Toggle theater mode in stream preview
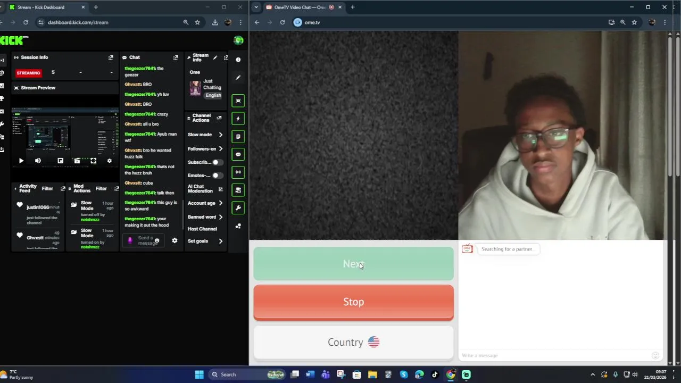 coord(77,161)
